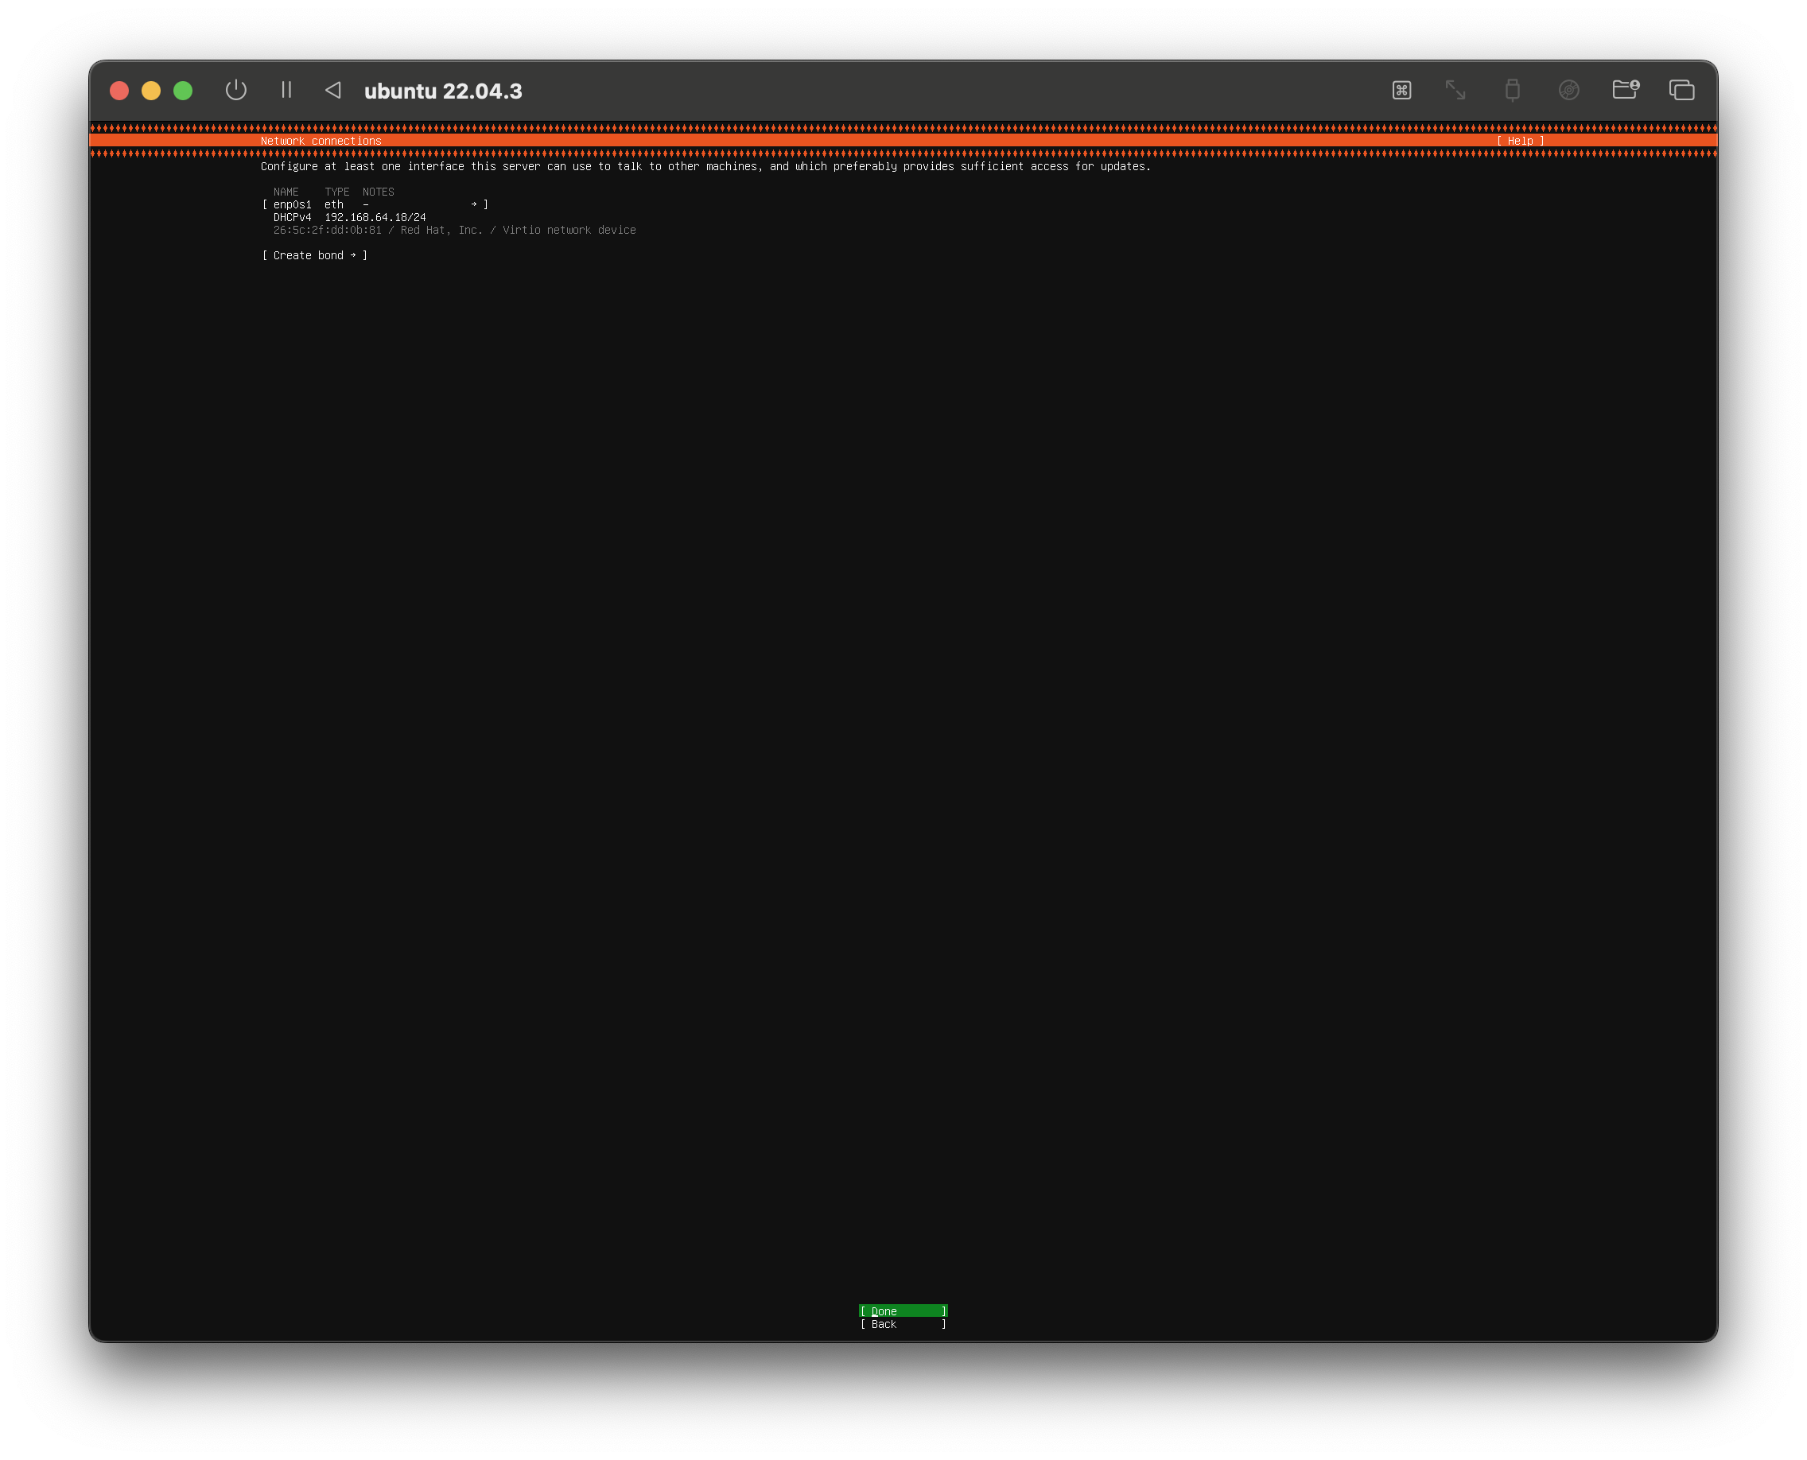Click the NAME column header

286,192
